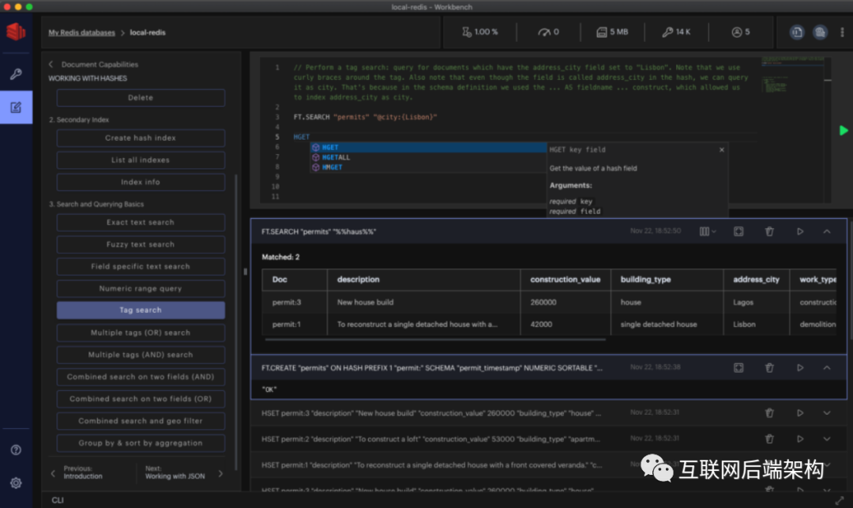Click the Redis logo icon in sidebar
The height and width of the screenshot is (508, 853).
coord(16,32)
